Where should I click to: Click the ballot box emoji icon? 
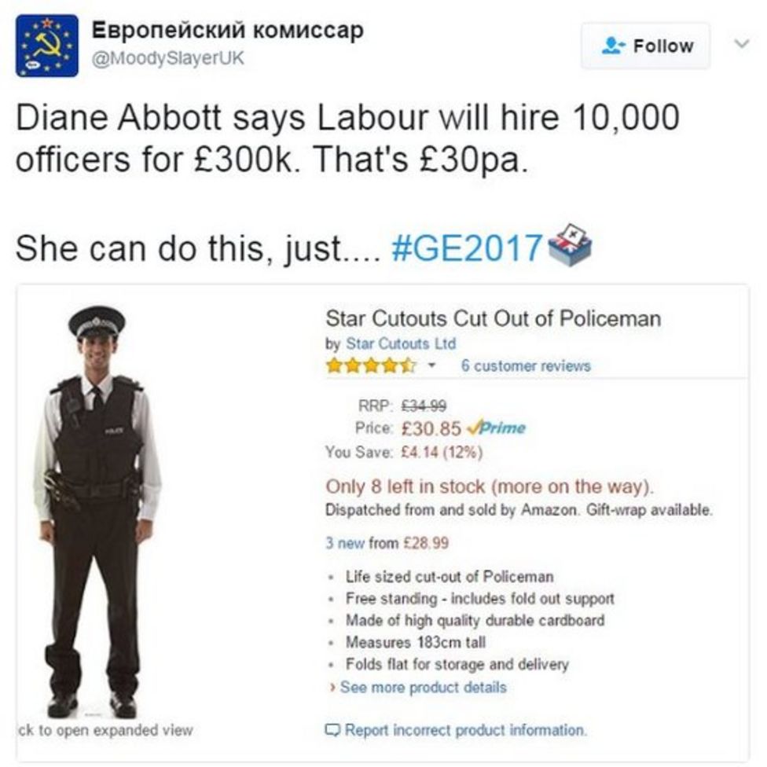pos(570,244)
